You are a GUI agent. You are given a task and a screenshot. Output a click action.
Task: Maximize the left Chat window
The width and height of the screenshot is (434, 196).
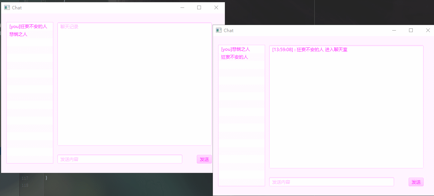click(199, 7)
